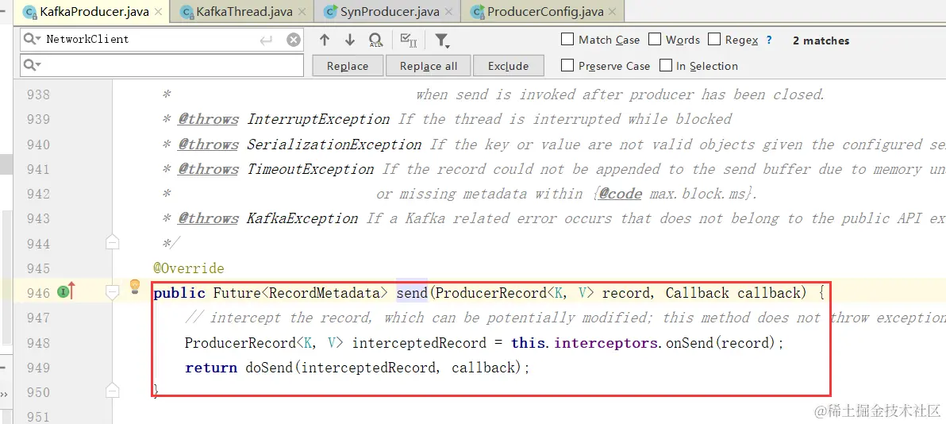Click the @Override annotation

coord(189,268)
